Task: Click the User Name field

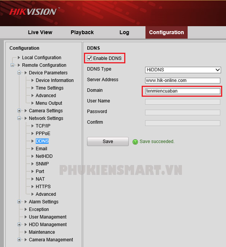Action: [183, 102]
